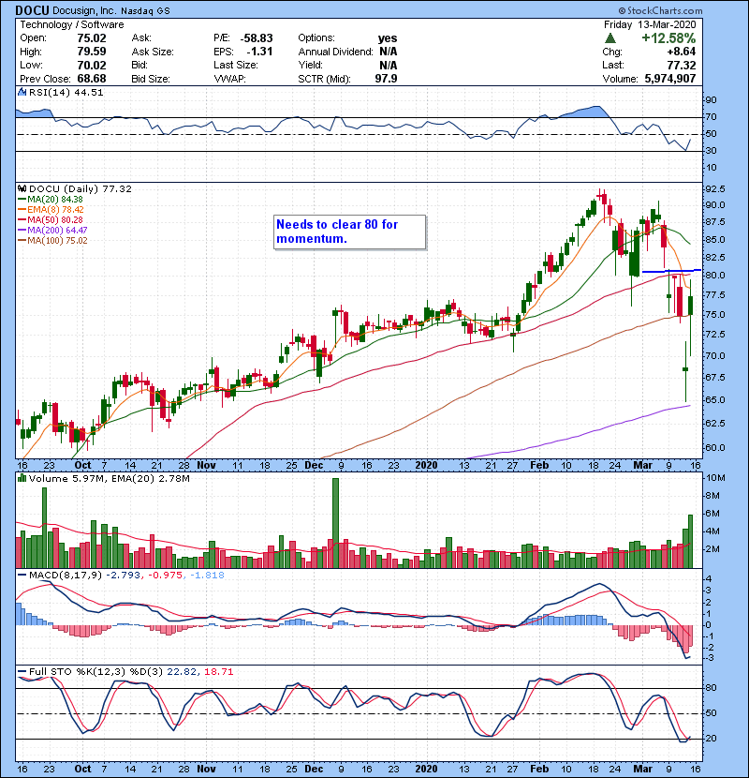Click the DOCU ticker symbol in the header
The height and width of the screenshot is (778, 749).
click(x=32, y=10)
